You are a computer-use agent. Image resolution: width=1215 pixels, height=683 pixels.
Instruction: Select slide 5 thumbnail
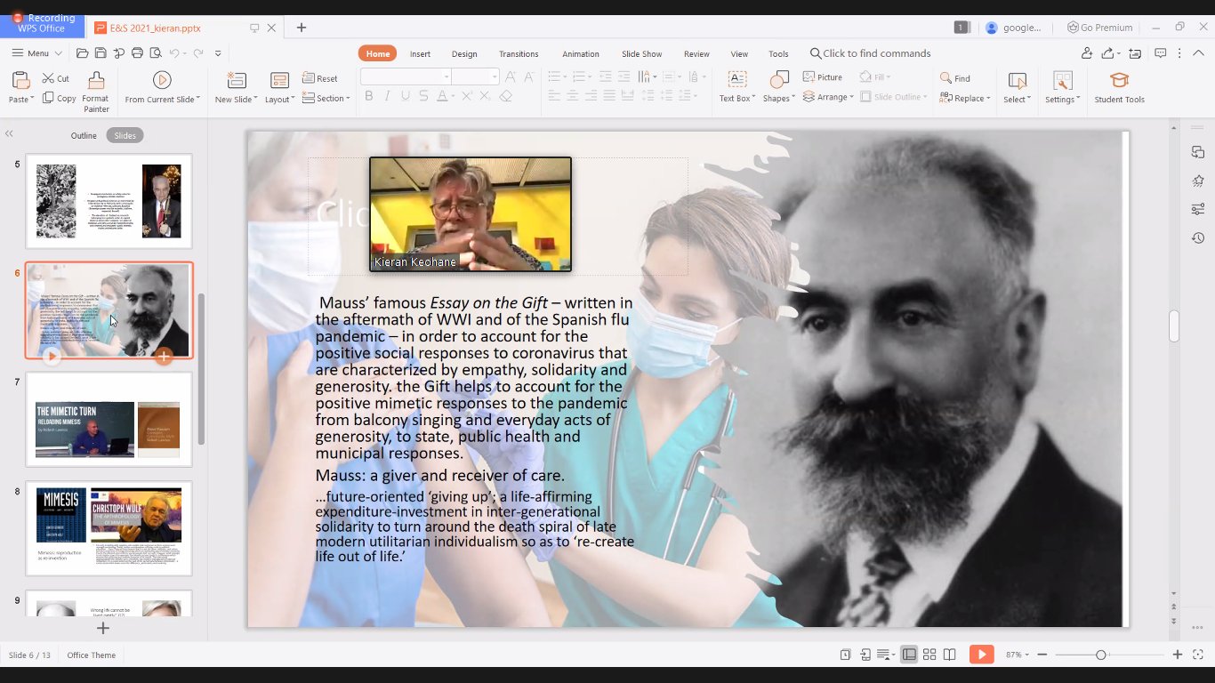pyautogui.click(x=109, y=201)
